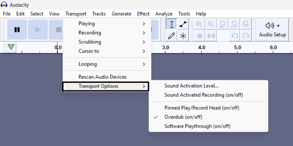Select the Selection (I-beam) tool
293x146 pixels.
coord(172,24)
